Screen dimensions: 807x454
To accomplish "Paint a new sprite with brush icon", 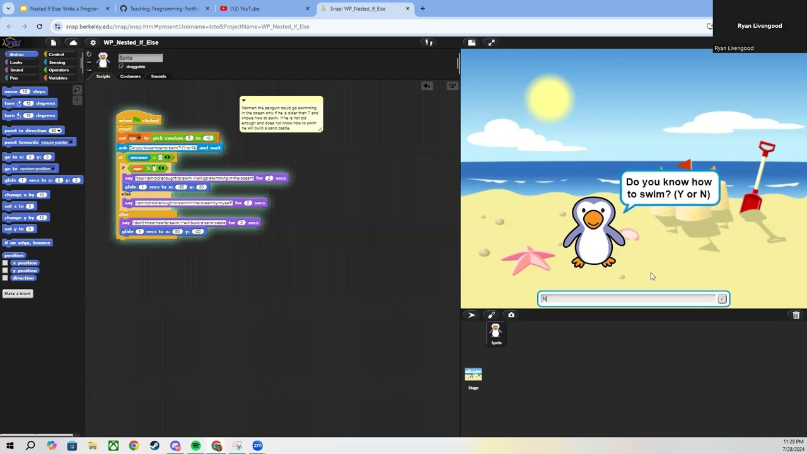I will [x=491, y=315].
